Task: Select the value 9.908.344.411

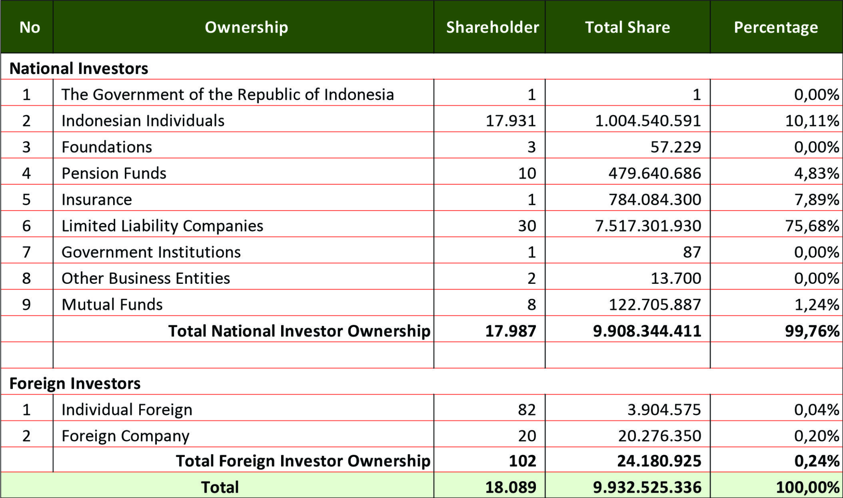Action: coord(647,331)
